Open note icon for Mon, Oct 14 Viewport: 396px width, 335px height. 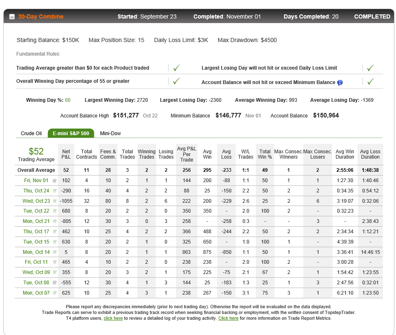pyautogui.click(x=54, y=252)
